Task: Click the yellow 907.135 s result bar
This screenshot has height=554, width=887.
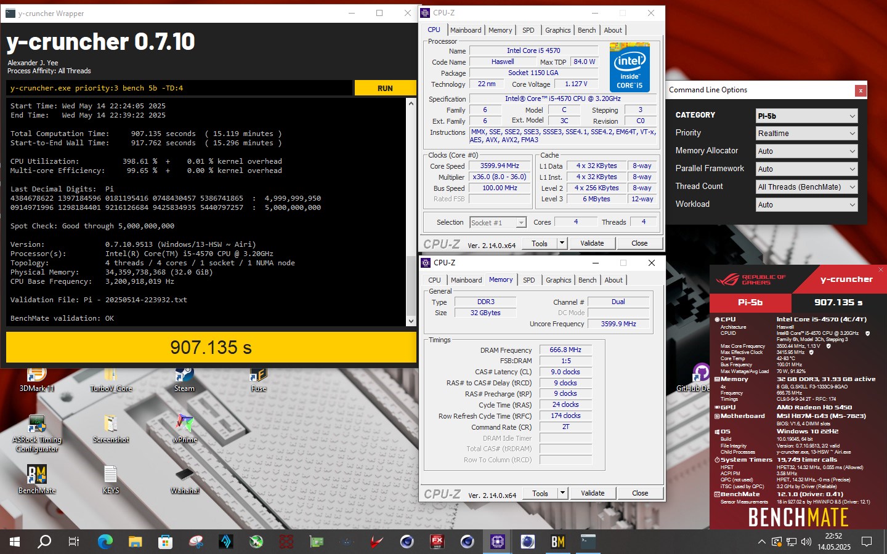Action: point(211,347)
